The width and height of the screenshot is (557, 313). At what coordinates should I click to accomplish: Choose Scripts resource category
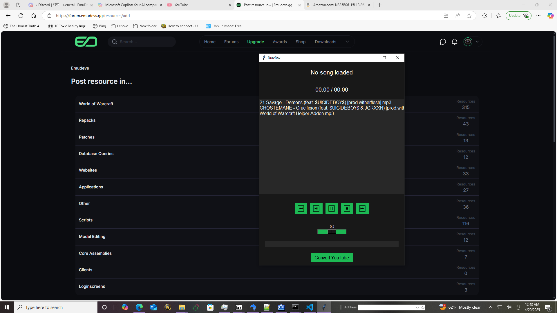pos(86,220)
